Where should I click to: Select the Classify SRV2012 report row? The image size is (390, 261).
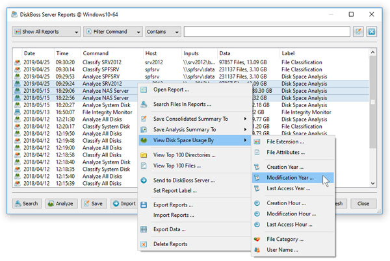pyautogui.click(x=191, y=62)
